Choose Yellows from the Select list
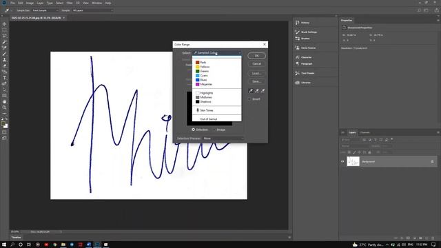The width and height of the screenshot is (441, 248). tap(216, 67)
